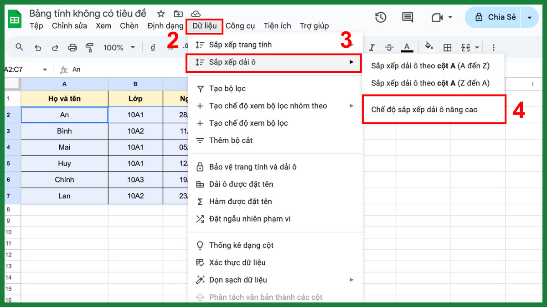Toggle italic formatting
This screenshot has width=547, height=307.
(372, 47)
